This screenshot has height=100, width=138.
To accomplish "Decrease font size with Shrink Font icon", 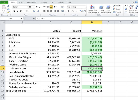I will pyautogui.click(x=40, y=7).
